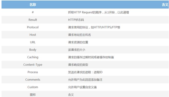
Task: Select the Comments row label
Action: (33, 79)
